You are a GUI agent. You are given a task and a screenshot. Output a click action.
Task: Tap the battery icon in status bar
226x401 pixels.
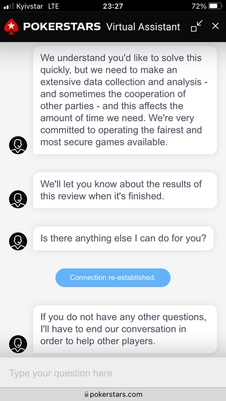(x=216, y=6)
